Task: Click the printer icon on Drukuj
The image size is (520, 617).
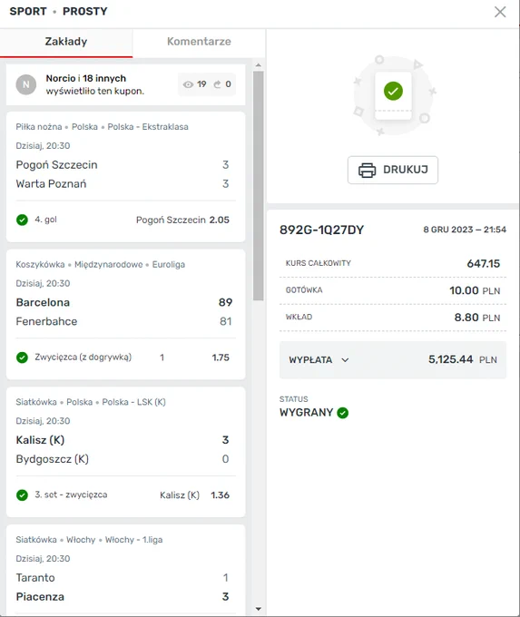Action: (x=367, y=170)
